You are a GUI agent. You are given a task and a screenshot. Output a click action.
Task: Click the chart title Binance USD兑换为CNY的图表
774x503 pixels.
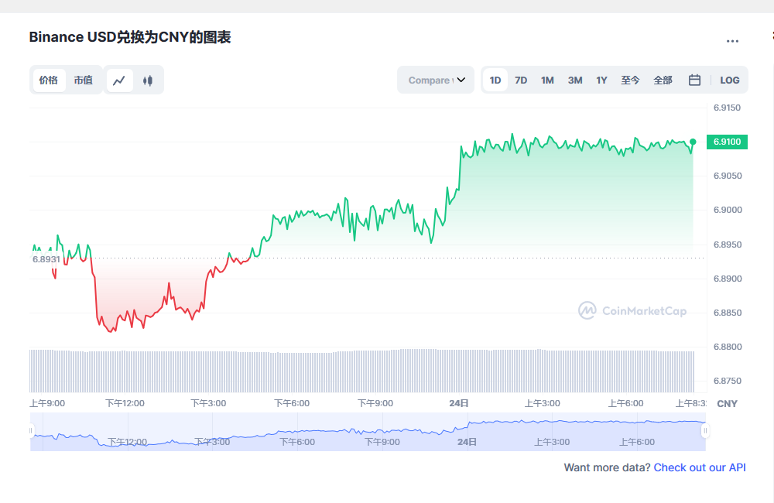pyautogui.click(x=130, y=37)
